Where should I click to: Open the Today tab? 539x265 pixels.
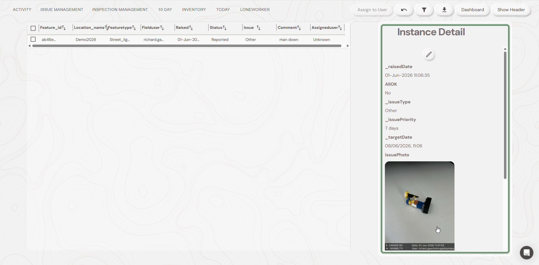click(223, 10)
